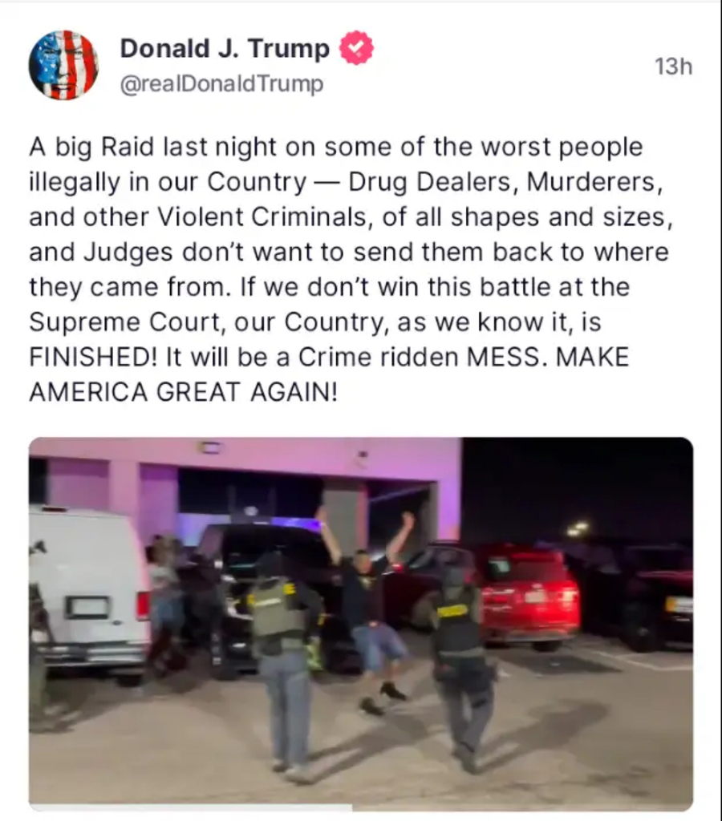
Task: Click "MAKE AMERICA GREAT AGAIN!" closing text
Action: click(329, 374)
